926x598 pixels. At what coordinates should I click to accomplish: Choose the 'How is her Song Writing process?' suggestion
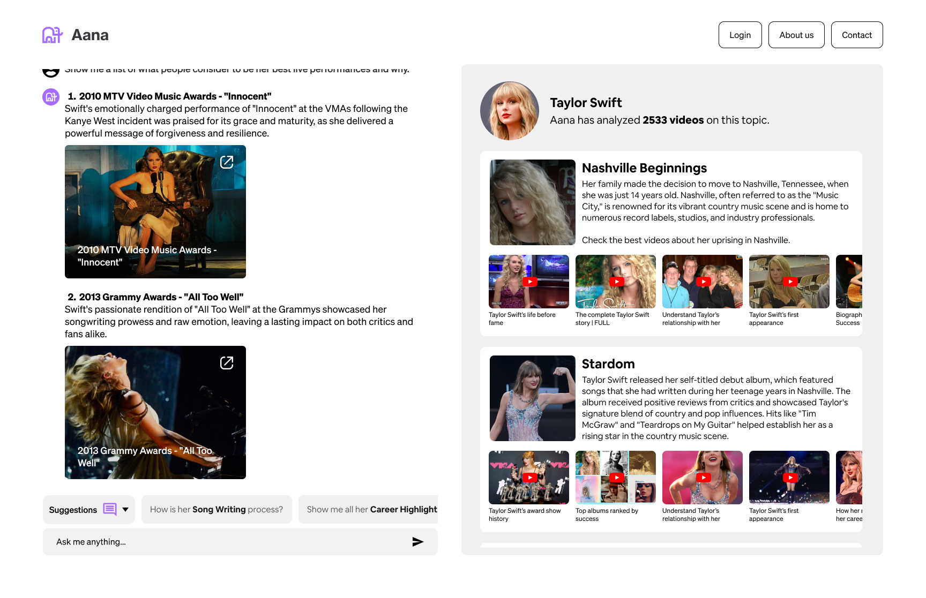click(216, 509)
